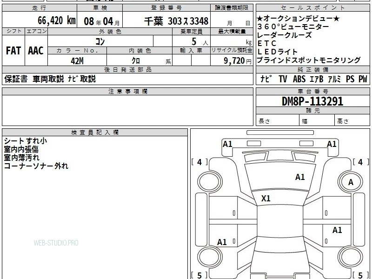Click the シフト label

pyautogui.click(x=13, y=31)
